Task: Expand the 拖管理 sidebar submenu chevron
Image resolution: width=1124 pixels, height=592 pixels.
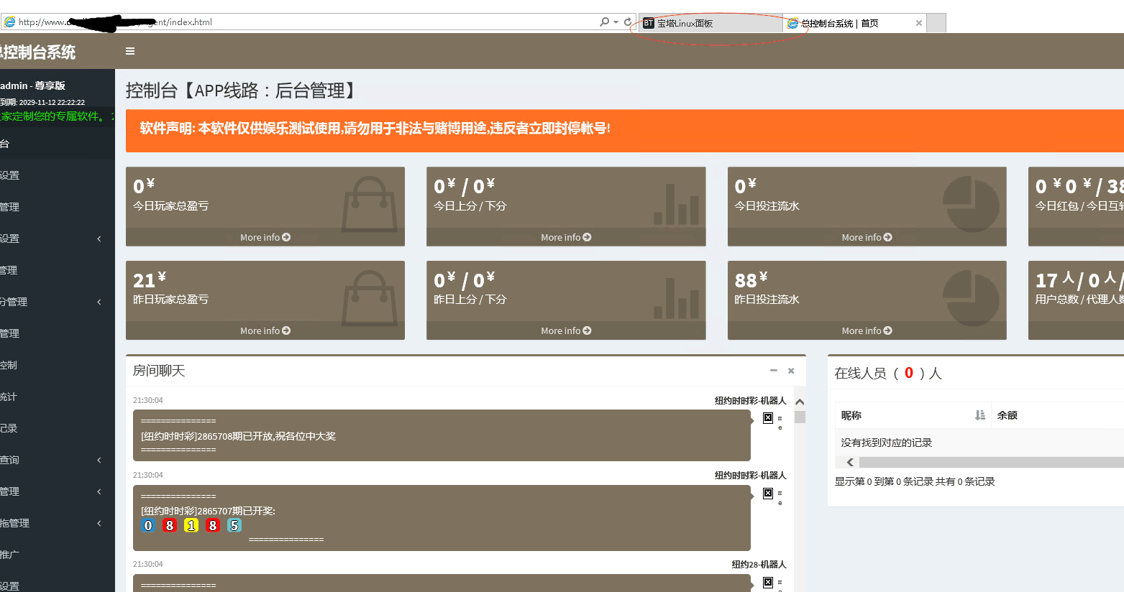Action: [99, 523]
